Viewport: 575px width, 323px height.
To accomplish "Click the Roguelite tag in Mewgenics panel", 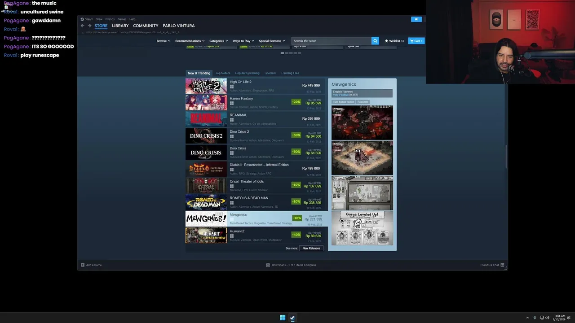I will [x=363, y=102].
